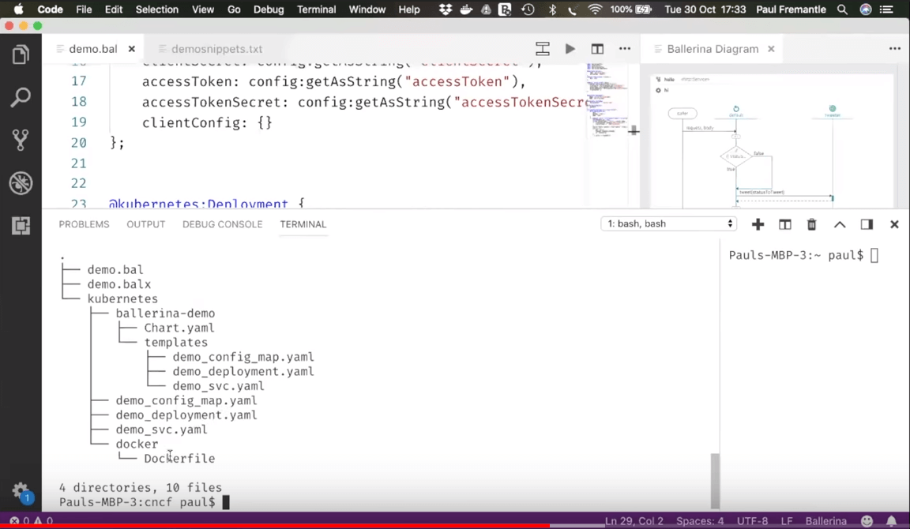Viewport: 910px width, 529px height.
Task: Open the Apple menu
Action: point(18,9)
